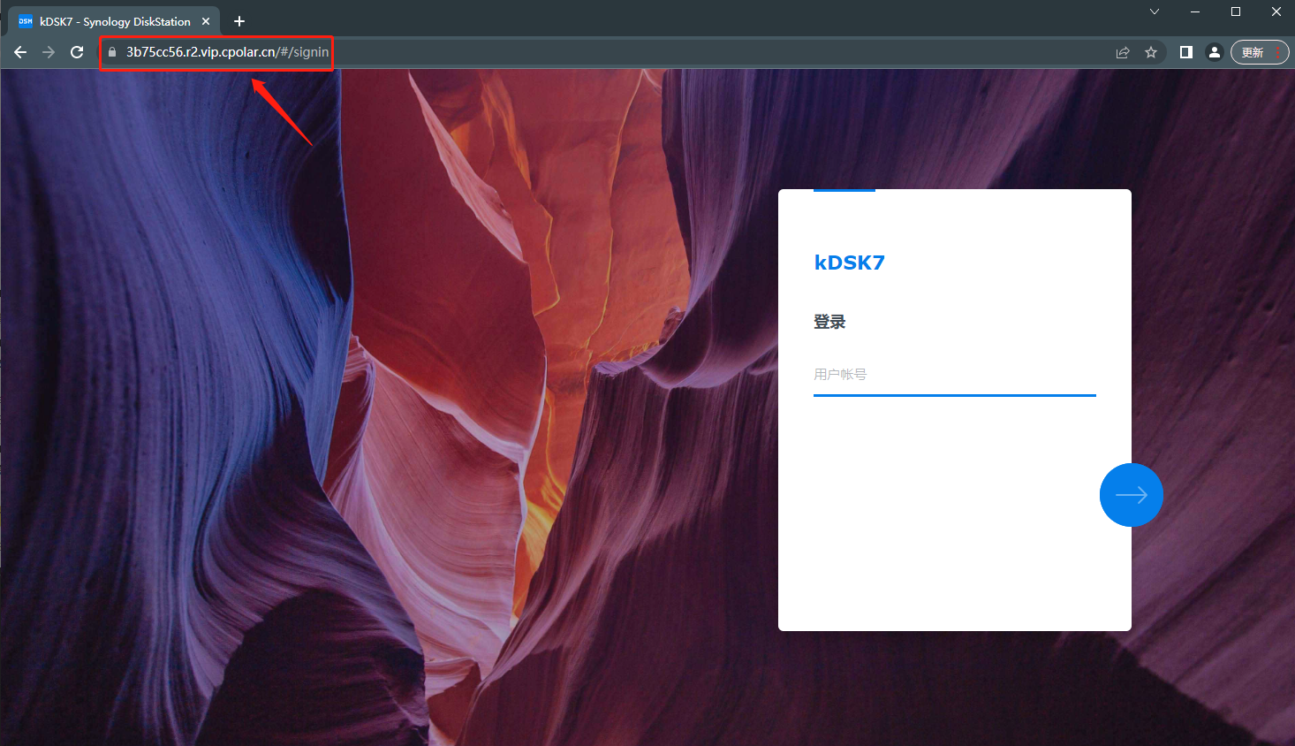Close the kDSK7 Synology DiskStation tab

[x=206, y=21]
